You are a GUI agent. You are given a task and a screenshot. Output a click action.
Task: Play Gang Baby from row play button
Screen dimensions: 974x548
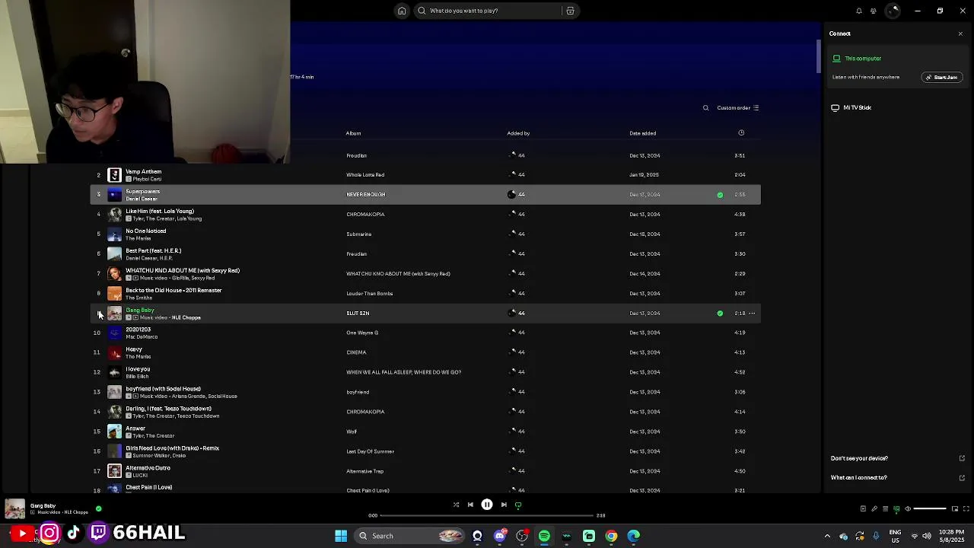click(x=98, y=314)
